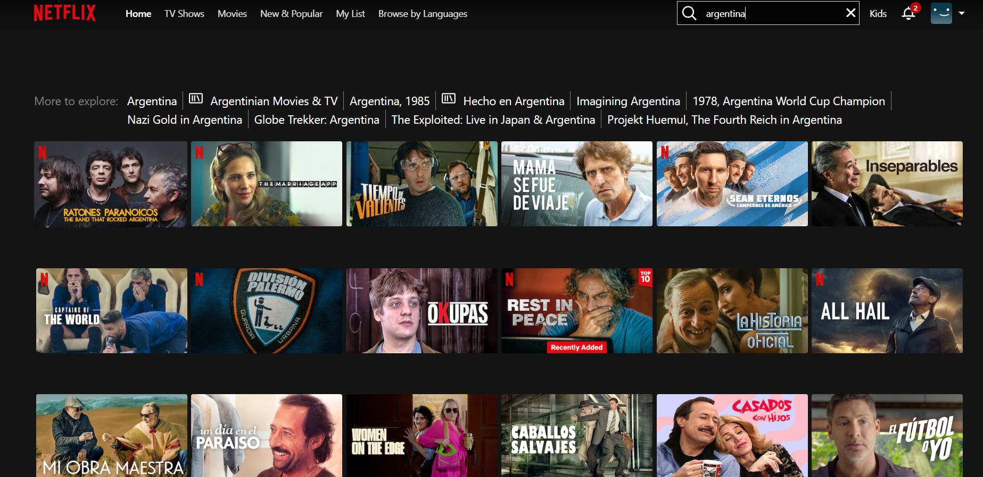Open the Inseparables title
983x477 pixels.
tap(887, 184)
